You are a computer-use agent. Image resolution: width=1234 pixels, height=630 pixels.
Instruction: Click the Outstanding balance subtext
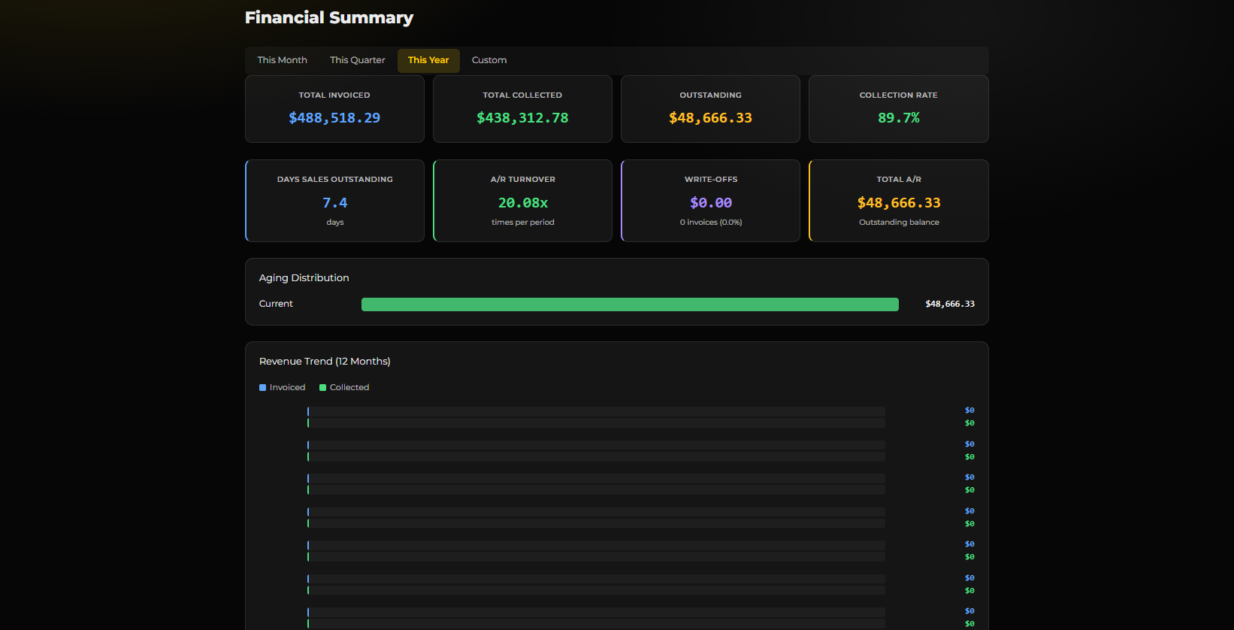coord(899,223)
